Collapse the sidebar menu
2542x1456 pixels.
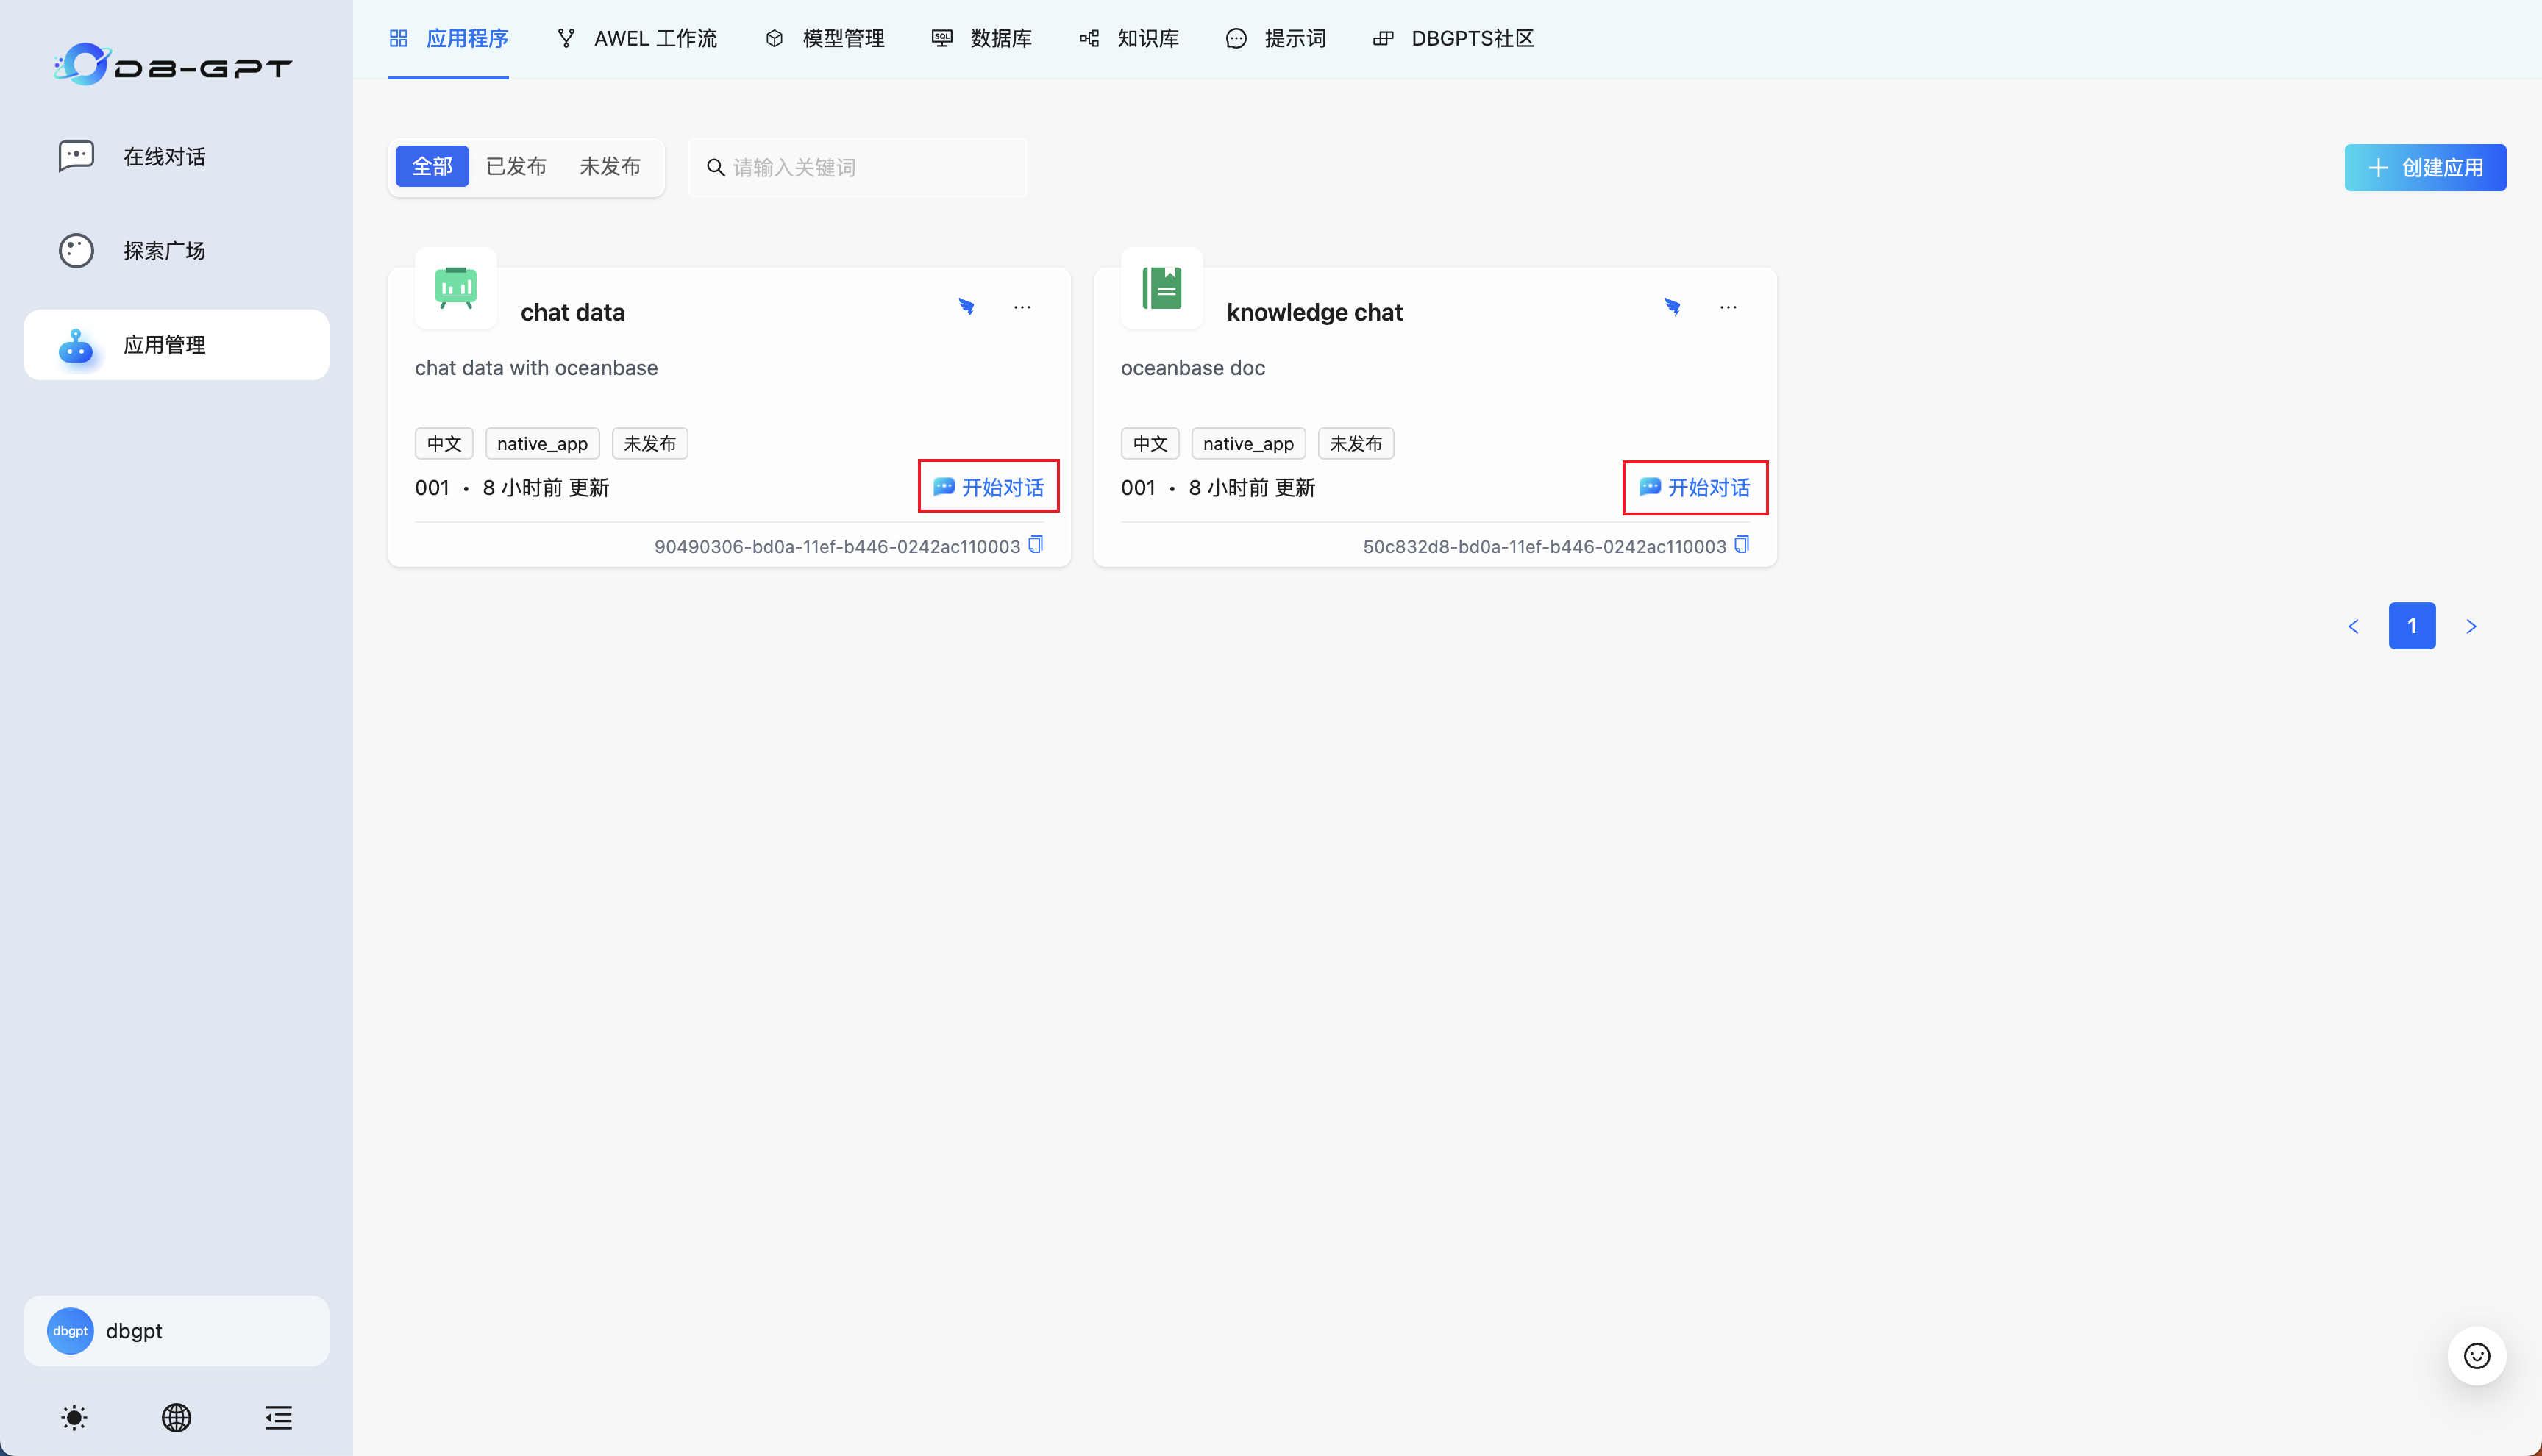[278, 1417]
